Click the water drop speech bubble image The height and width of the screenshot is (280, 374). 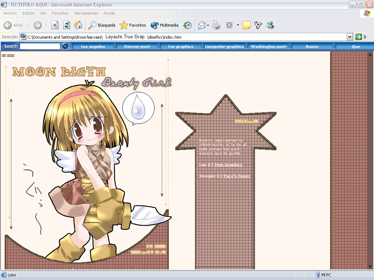138,109
